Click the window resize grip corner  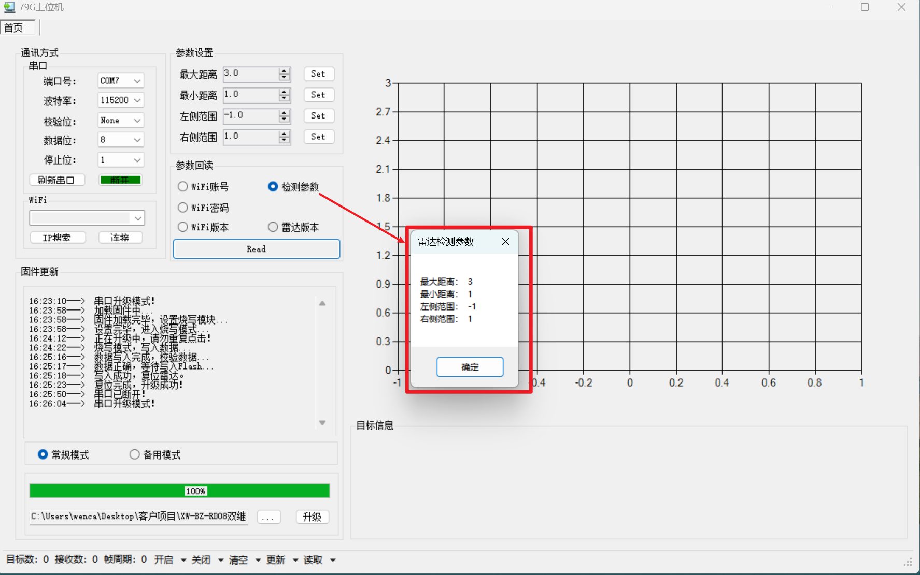908,563
